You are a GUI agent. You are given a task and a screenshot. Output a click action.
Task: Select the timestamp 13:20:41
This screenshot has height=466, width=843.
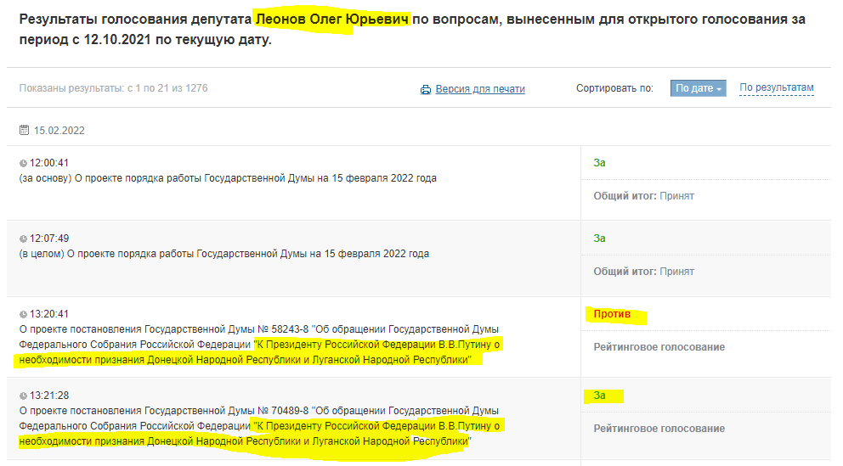coord(49,314)
